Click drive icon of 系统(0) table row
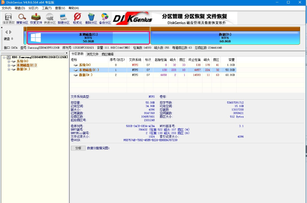 point(76,65)
